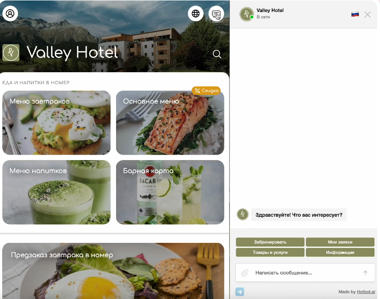Open the Hotbot.ai link
This screenshot has width=380, height=299.
[366, 292]
